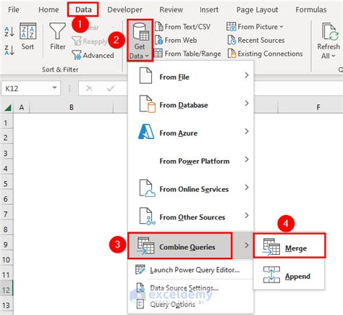Screen dimensions: 343x315
Task: Select row 1 header
Action: click(x=6, y=123)
